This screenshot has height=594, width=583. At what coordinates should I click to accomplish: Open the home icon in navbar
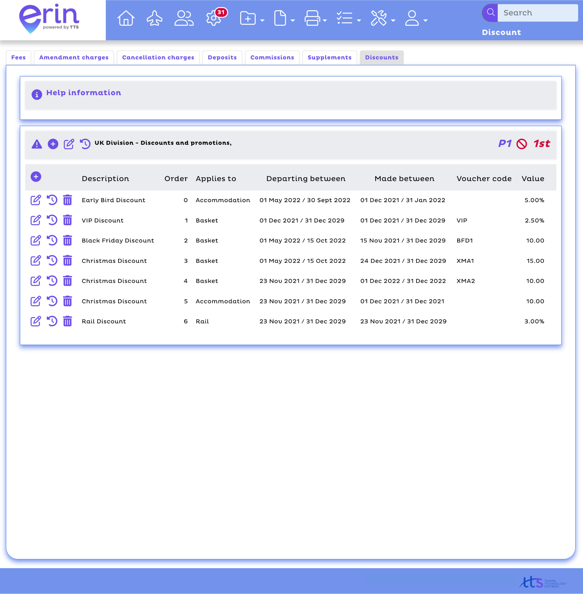pyautogui.click(x=126, y=18)
